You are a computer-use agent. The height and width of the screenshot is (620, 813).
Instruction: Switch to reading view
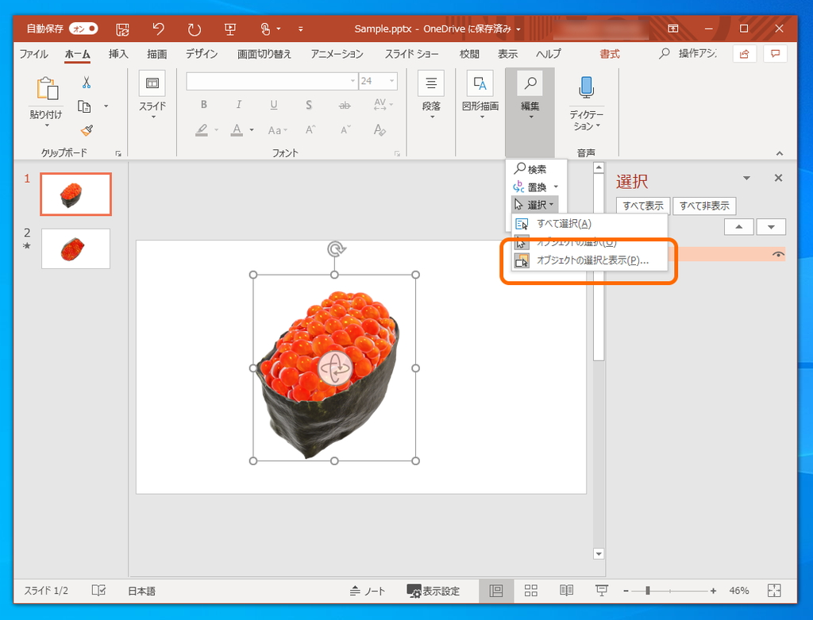(x=566, y=591)
